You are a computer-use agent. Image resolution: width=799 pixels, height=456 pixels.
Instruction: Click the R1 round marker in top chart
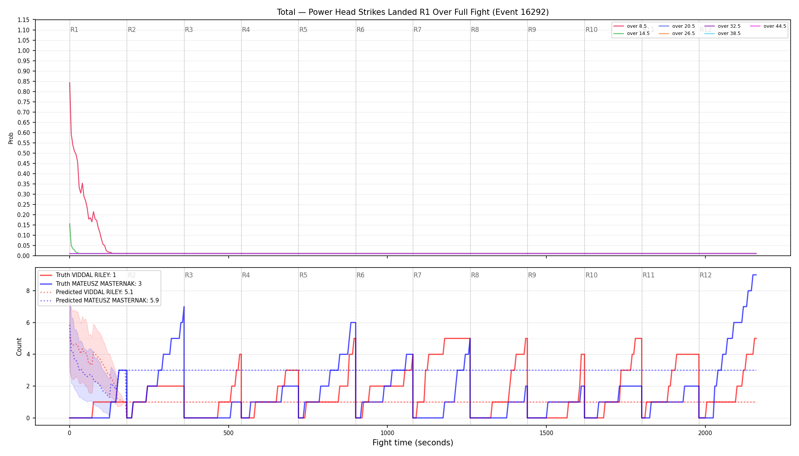click(x=74, y=30)
